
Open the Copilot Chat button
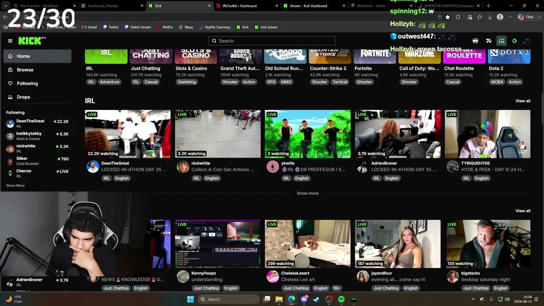coord(526,17)
